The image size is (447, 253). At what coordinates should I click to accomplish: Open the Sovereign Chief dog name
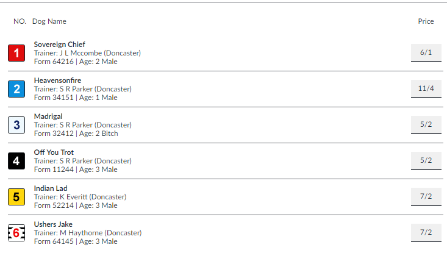pyautogui.click(x=60, y=45)
